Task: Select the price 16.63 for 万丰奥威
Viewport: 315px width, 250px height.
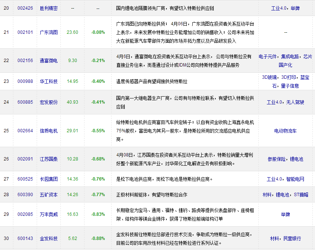Action: click(x=72, y=214)
